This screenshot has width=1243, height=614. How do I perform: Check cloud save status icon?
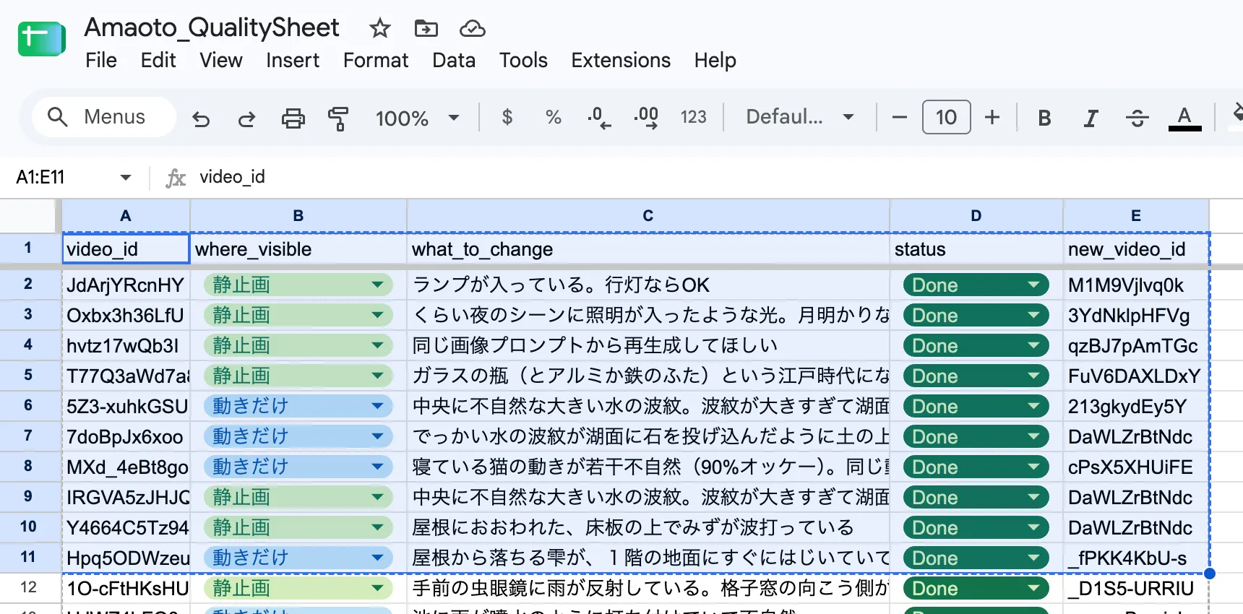coord(472,29)
